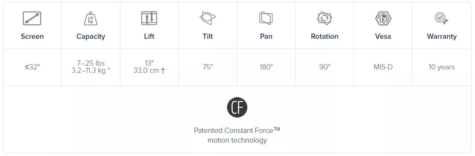Select the 13" lift value cell
Screen dimensions: 475x156
pos(149,67)
